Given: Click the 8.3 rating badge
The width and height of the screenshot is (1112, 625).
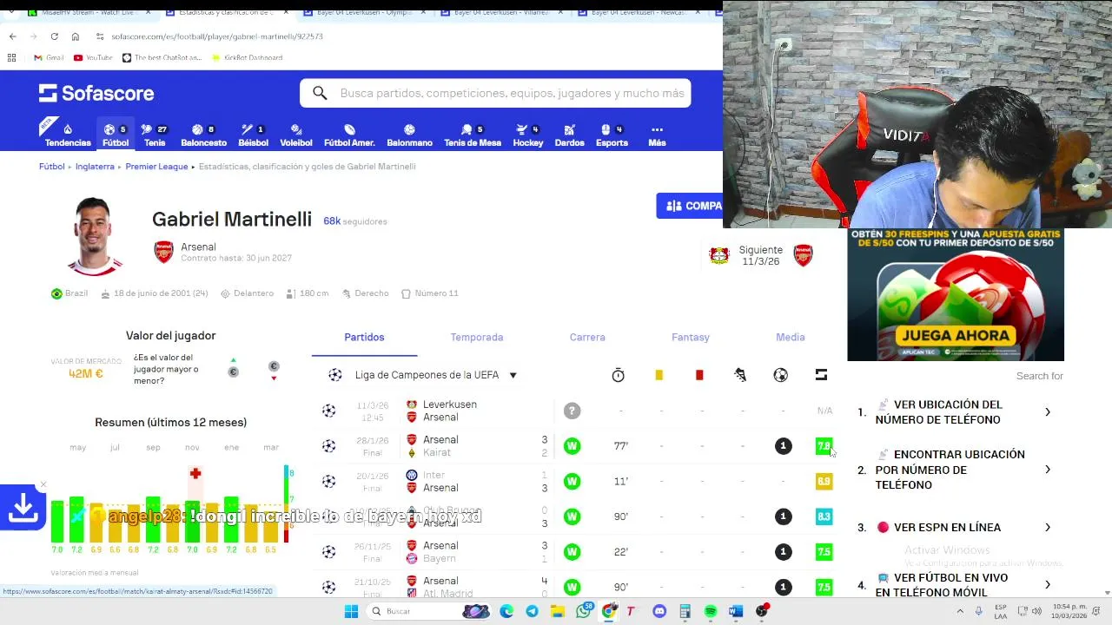Looking at the screenshot, I should pos(824,516).
